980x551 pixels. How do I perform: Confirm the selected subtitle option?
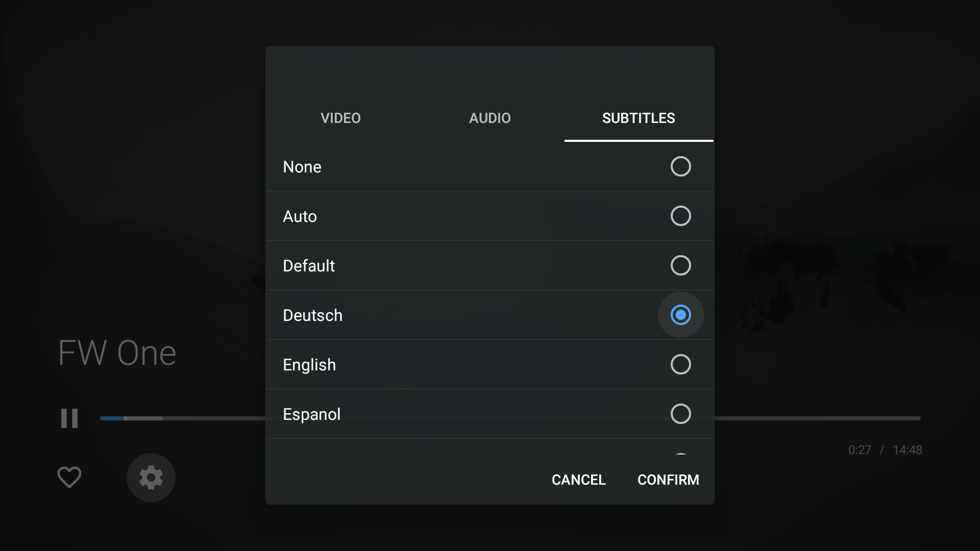(x=668, y=480)
